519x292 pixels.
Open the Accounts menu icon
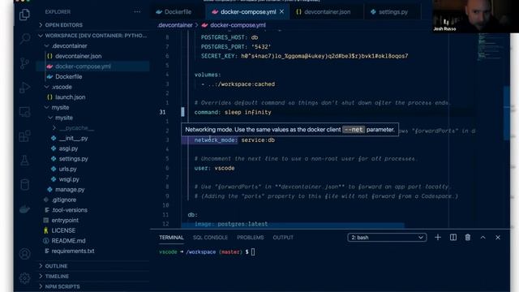click(24, 254)
